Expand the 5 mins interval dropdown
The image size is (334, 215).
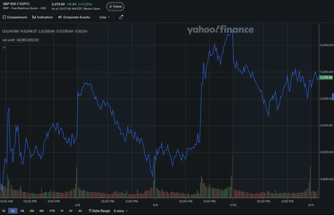121,211
